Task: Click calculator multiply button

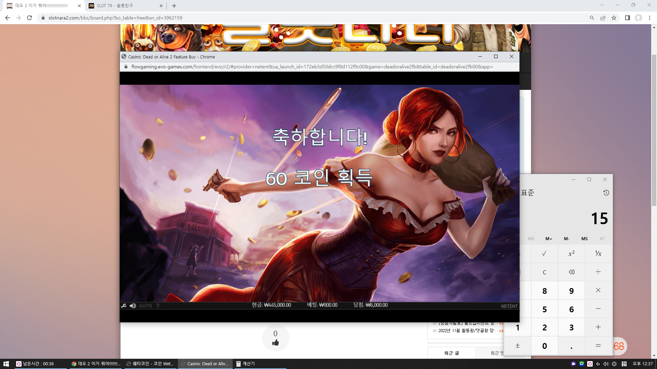Action: 598,290
